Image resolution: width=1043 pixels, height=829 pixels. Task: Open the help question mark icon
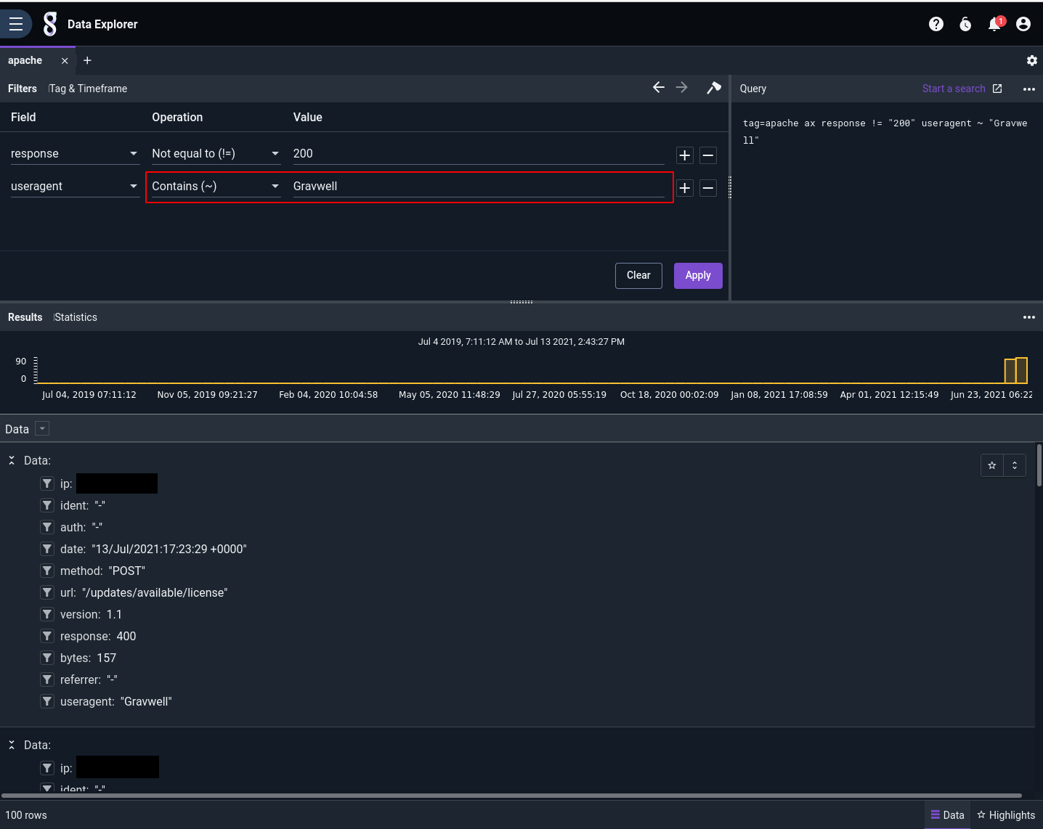tap(936, 24)
